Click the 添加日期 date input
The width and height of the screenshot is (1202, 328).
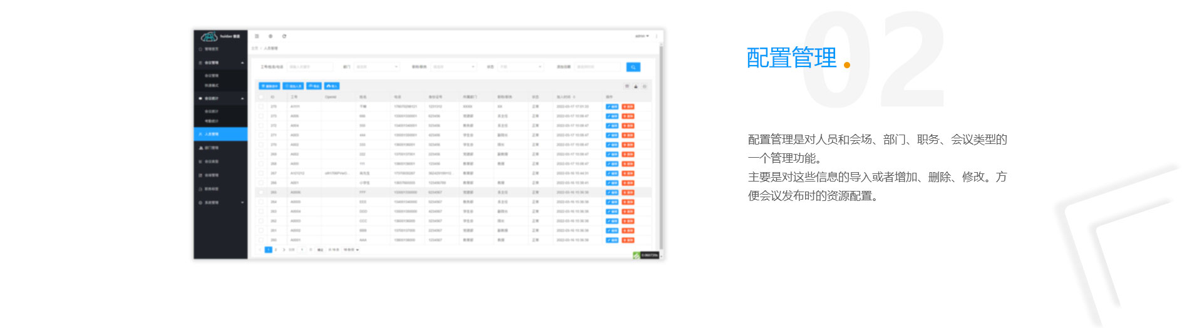point(597,66)
